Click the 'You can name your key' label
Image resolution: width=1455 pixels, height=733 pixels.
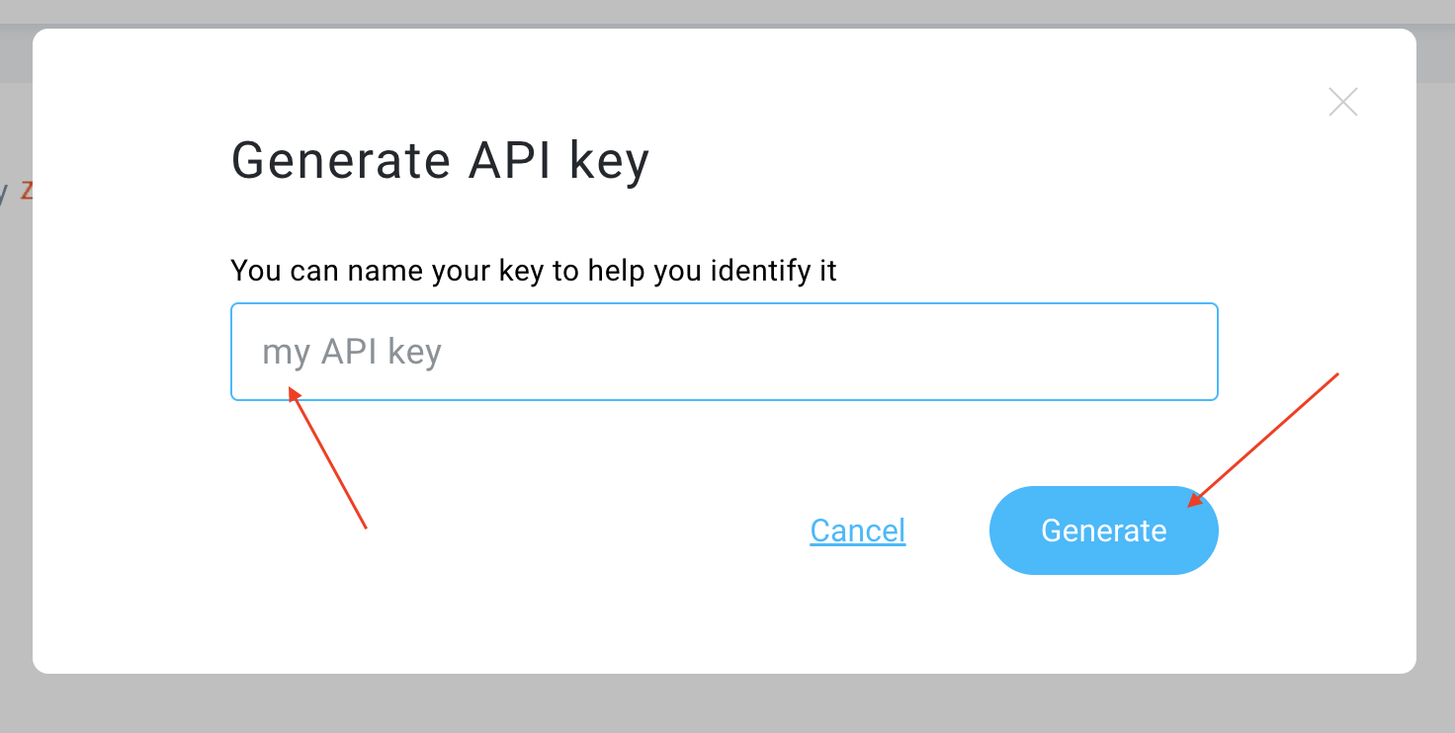pos(533,270)
